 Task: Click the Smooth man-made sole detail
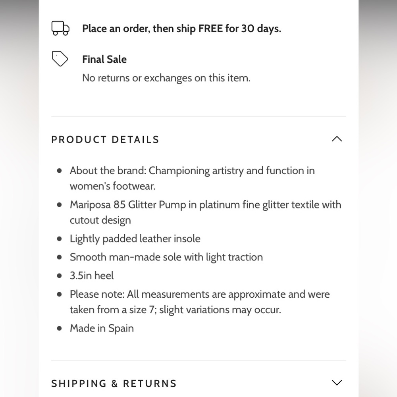pyautogui.click(x=166, y=257)
